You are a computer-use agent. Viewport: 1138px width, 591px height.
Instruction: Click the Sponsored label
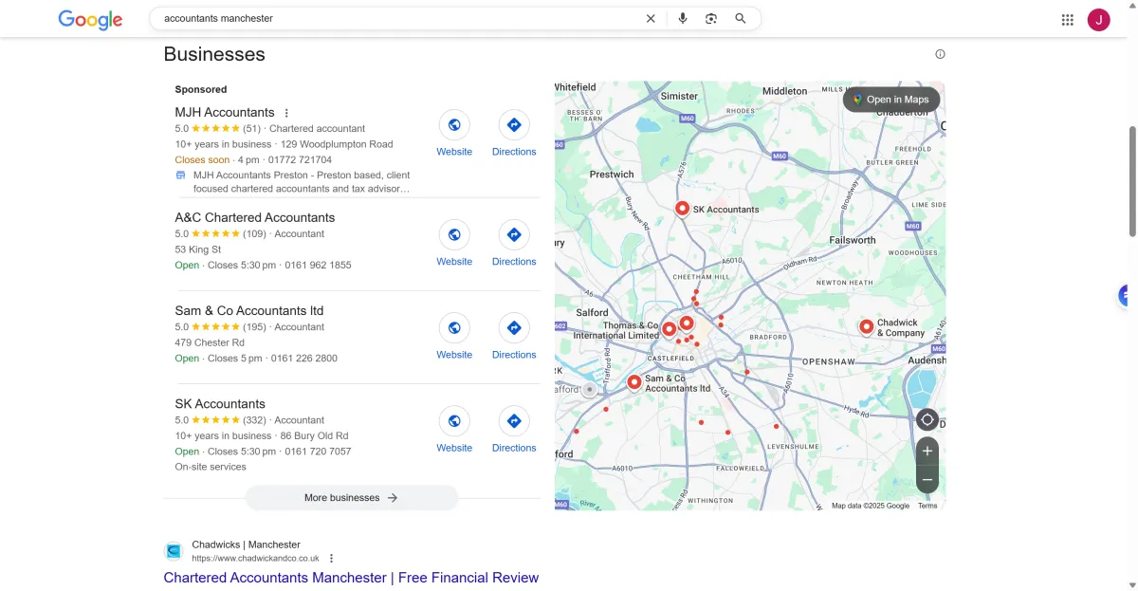(x=201, y=89)
